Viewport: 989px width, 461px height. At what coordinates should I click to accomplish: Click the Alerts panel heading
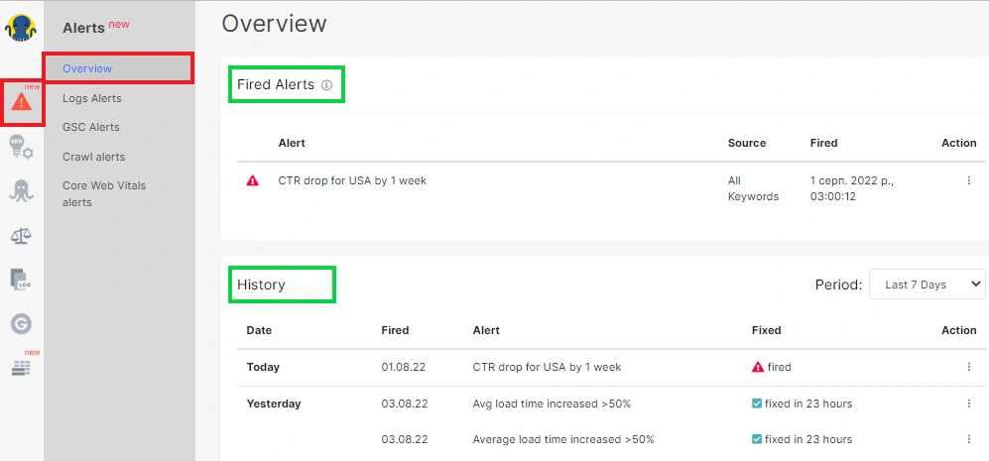83,28
